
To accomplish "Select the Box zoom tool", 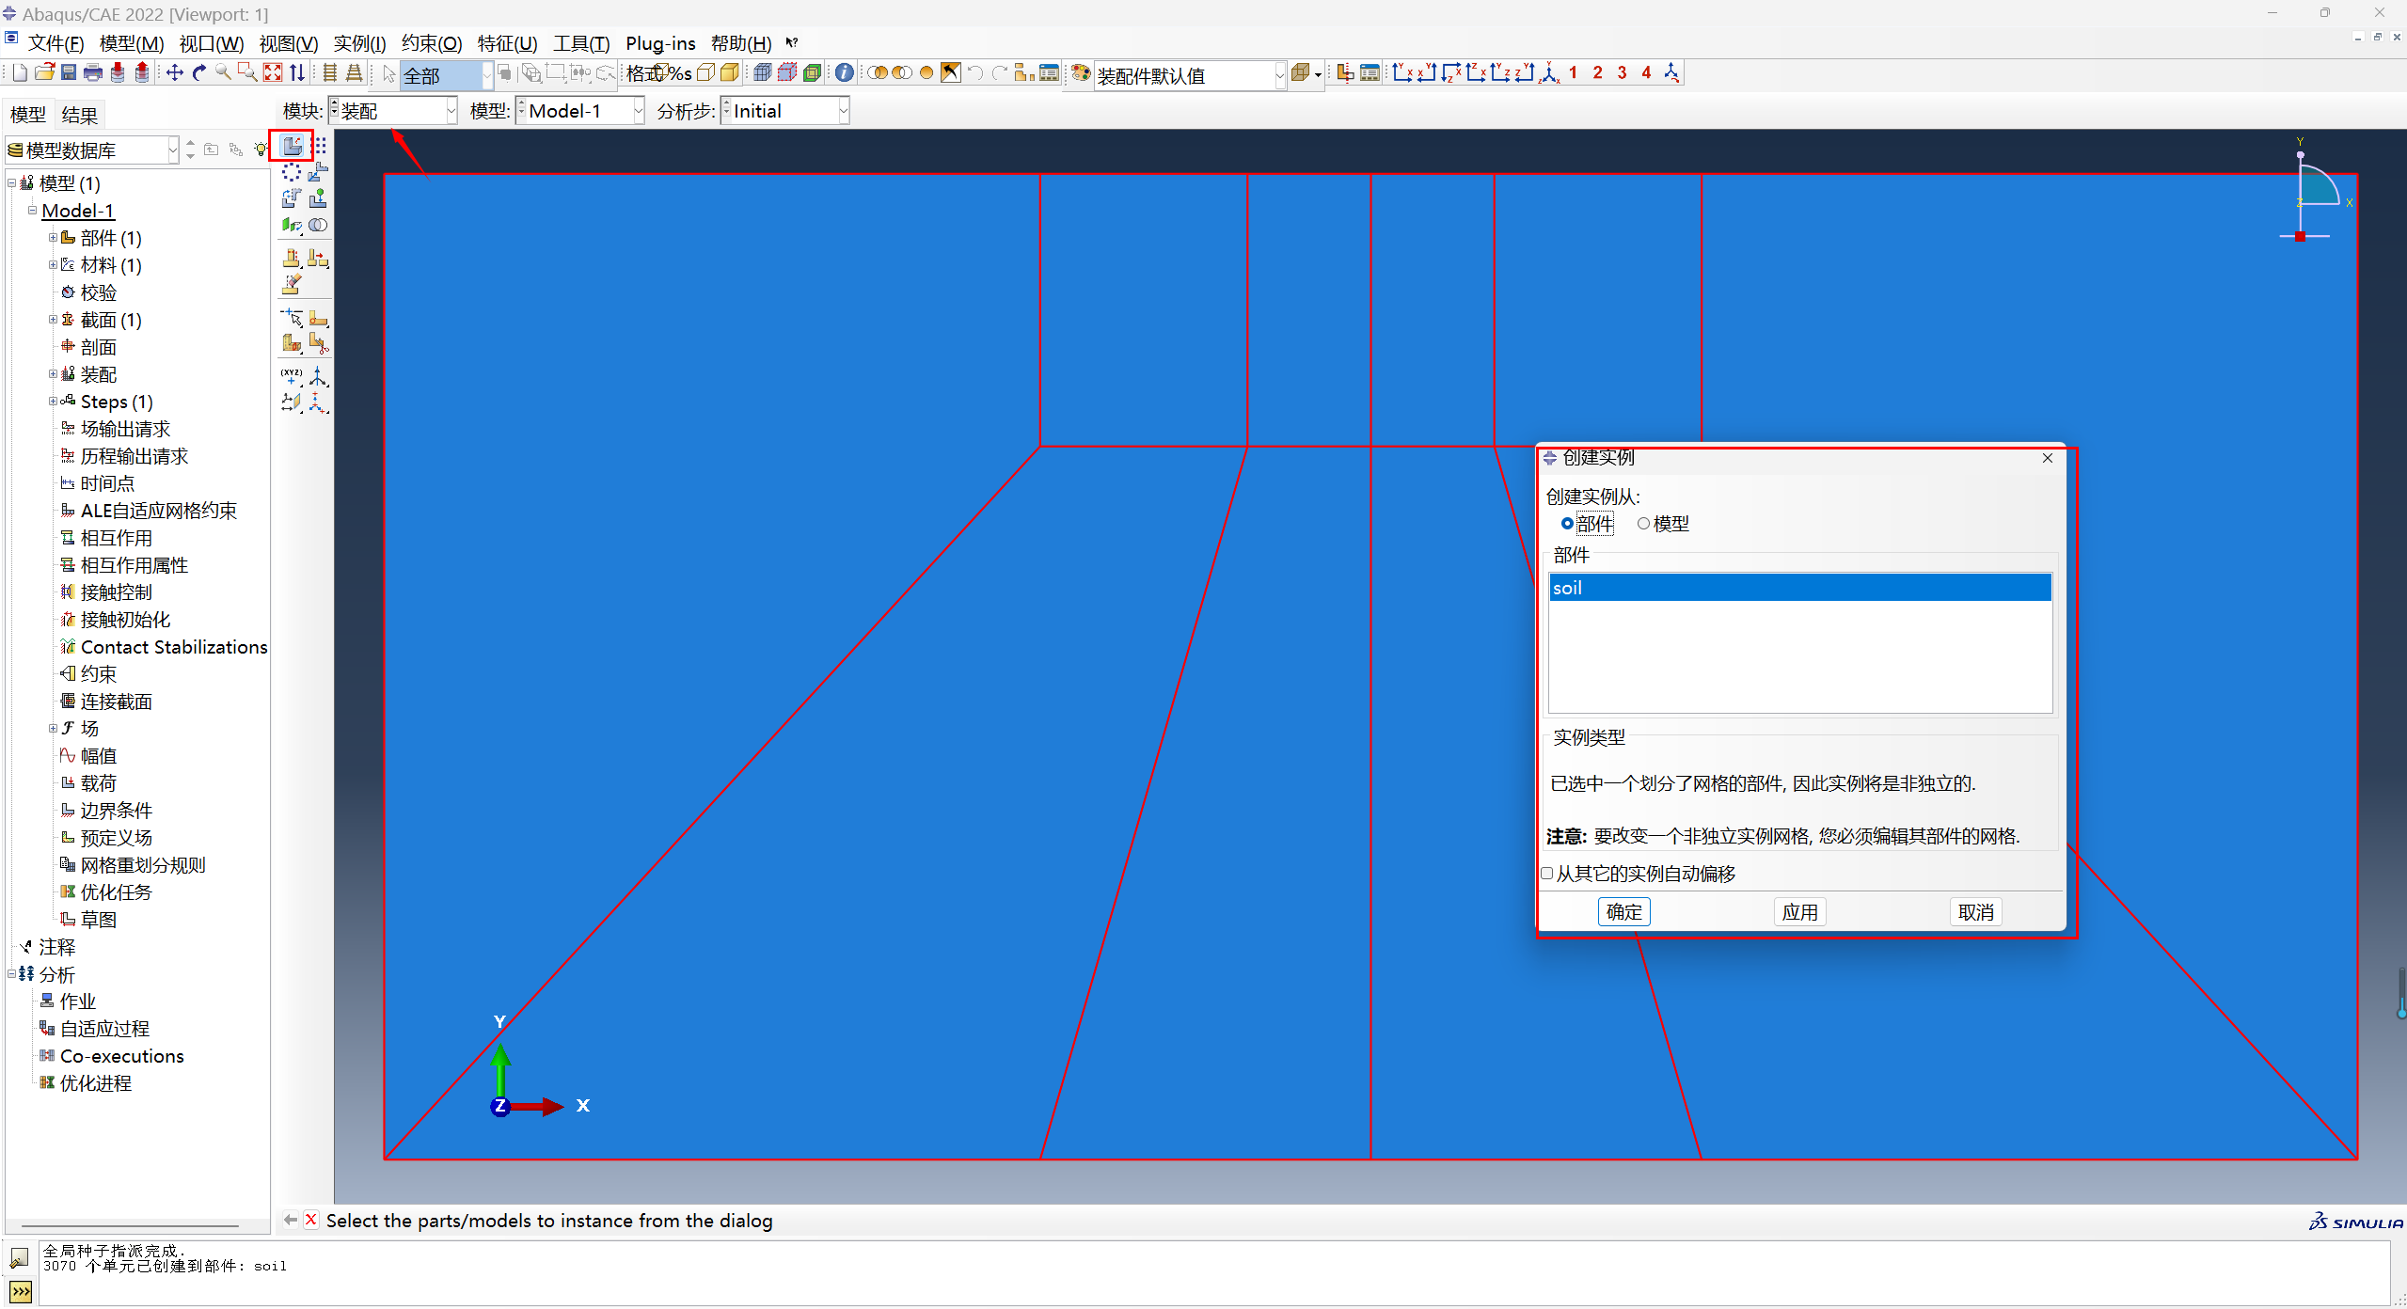I will (x=247, y=73).
